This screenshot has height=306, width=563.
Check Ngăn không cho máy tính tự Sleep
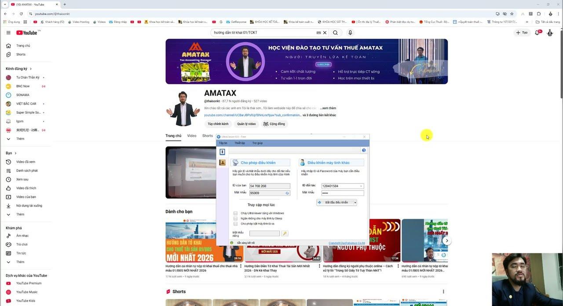tap(235, 219)
